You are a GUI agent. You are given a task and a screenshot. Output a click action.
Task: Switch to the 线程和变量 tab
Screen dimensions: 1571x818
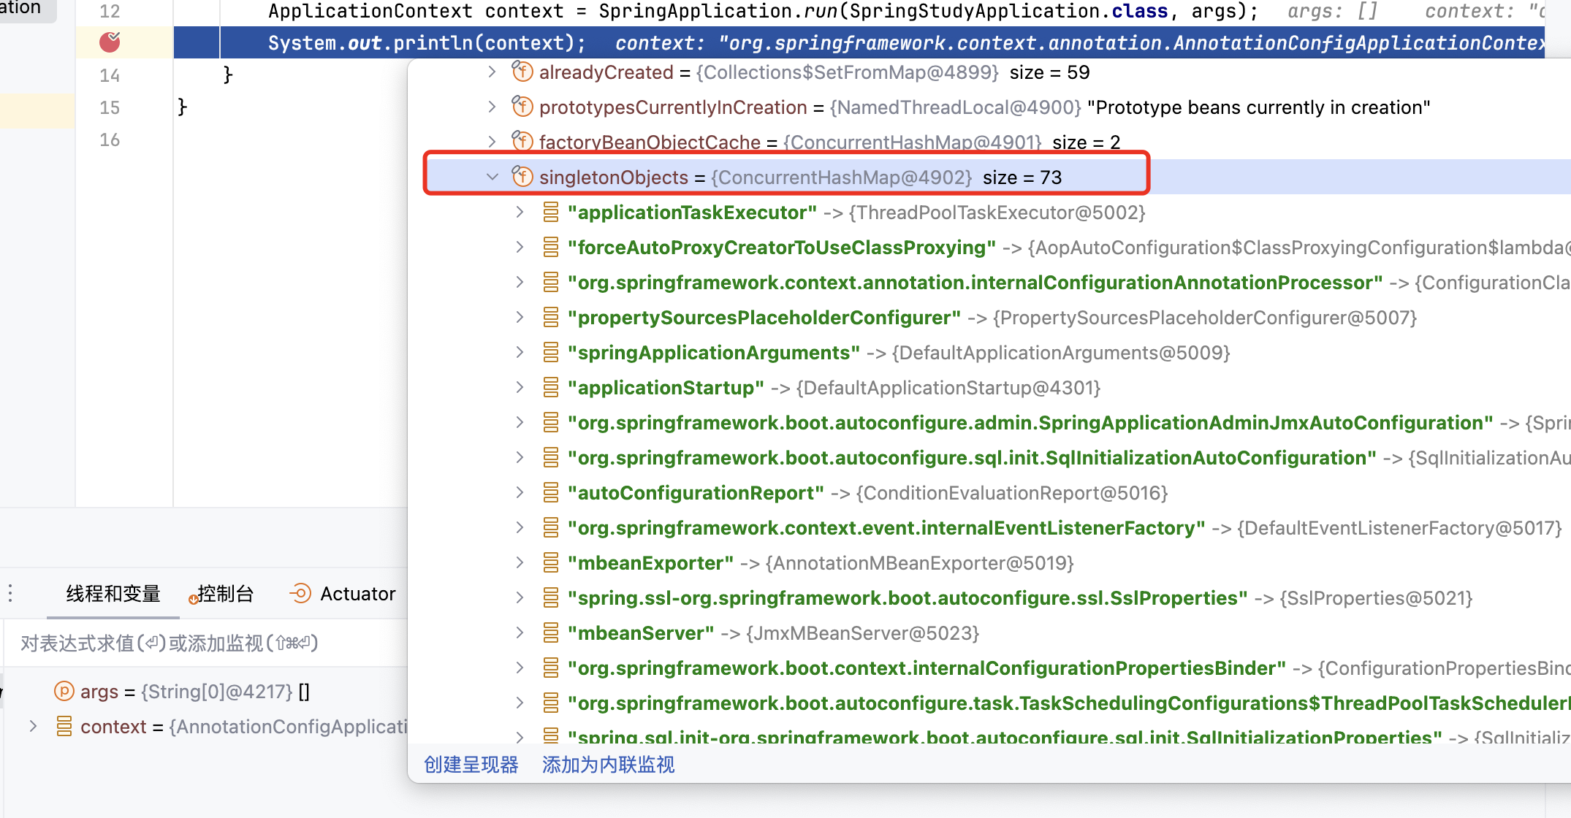(113, 594)
